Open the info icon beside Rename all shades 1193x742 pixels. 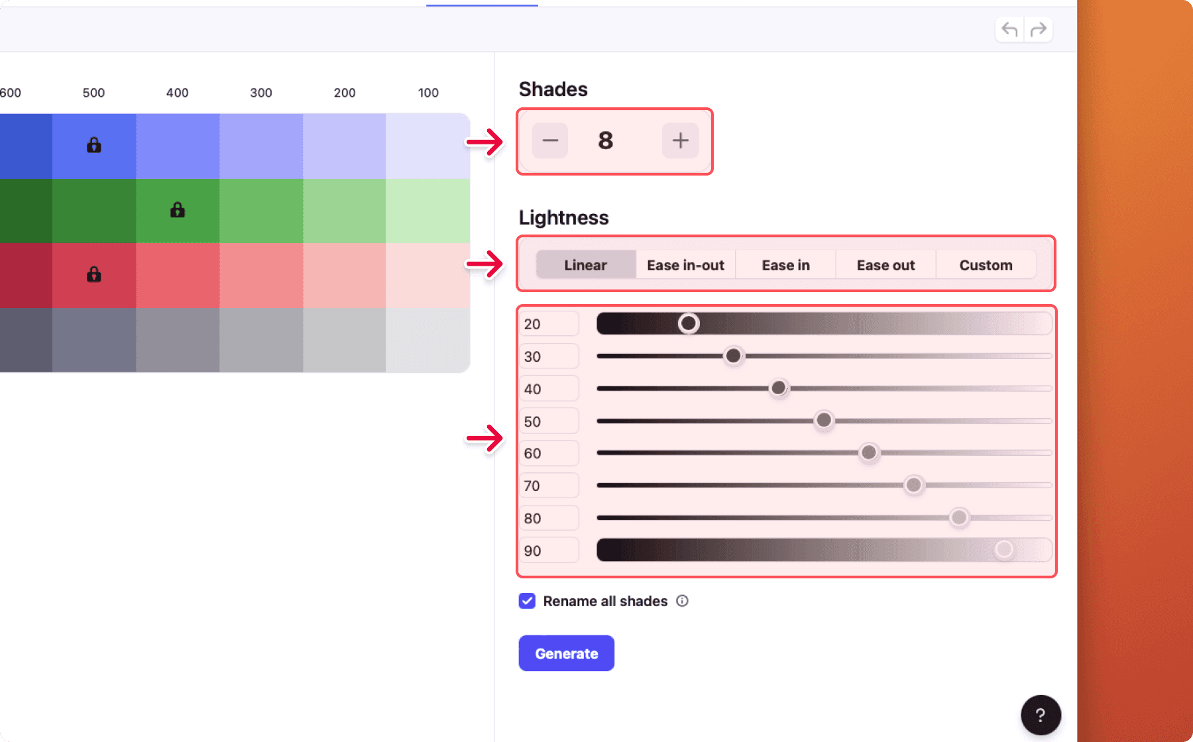682,601
